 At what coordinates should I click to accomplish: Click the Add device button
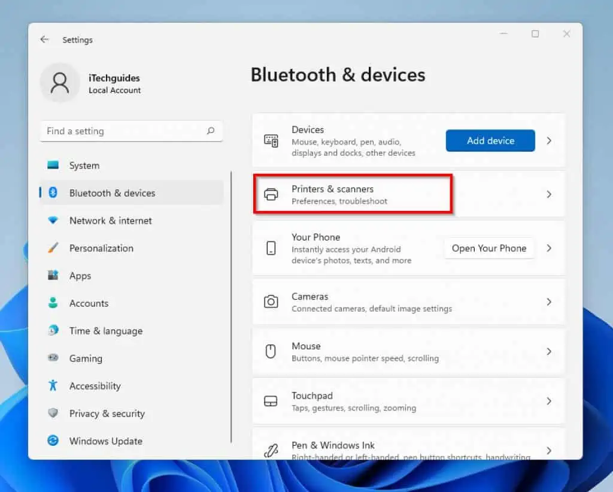[x=490, y=140]
